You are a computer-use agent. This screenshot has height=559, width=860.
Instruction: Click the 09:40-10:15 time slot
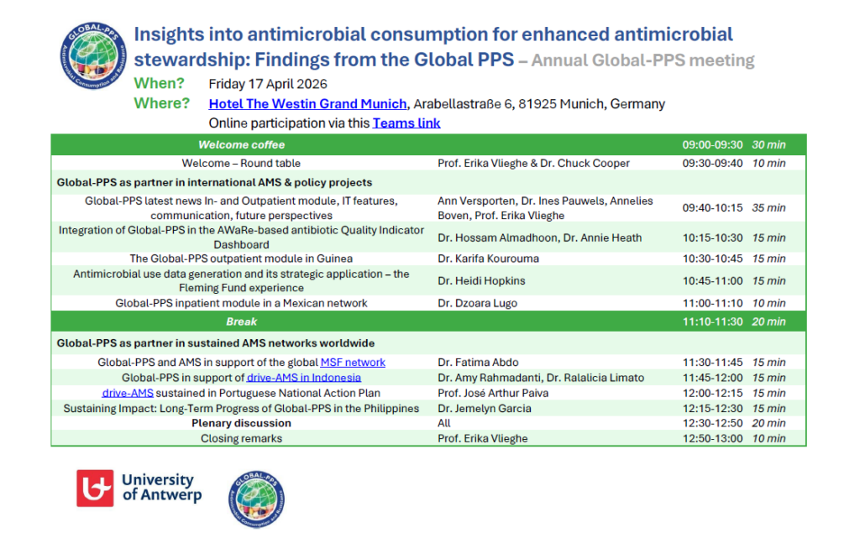pos(712,207)
